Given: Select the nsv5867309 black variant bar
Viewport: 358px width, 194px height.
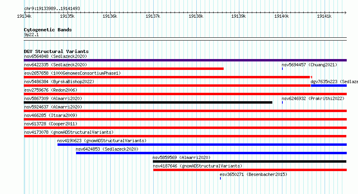Looking at the screenshot, I should pos(148,102).
